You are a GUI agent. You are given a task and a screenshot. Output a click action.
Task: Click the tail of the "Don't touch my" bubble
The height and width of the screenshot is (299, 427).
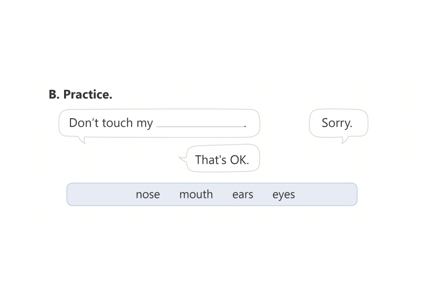coord(83,140)
